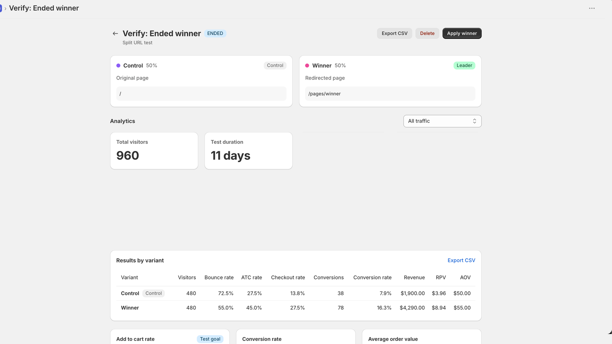The image size is (612, 344).
Task: Click the All traffic dropdown chevrons
Action: point(474,121)
